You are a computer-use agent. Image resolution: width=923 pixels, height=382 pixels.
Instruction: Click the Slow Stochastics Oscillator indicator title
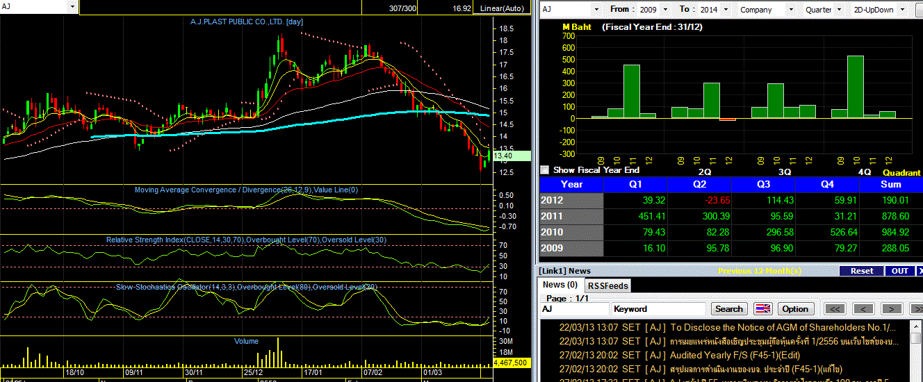point(246,287)
